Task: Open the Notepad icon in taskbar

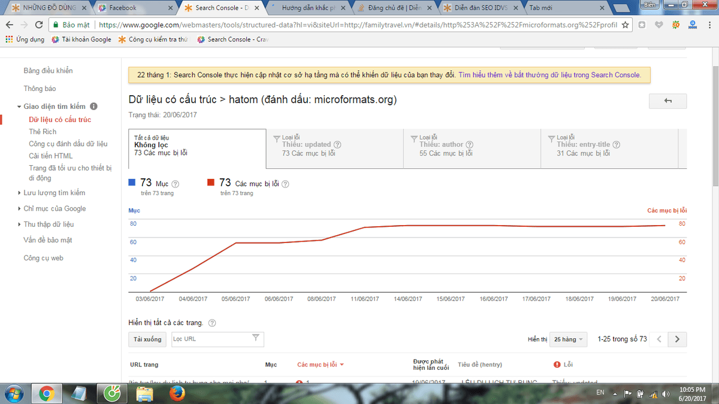Action: (79, 394)
